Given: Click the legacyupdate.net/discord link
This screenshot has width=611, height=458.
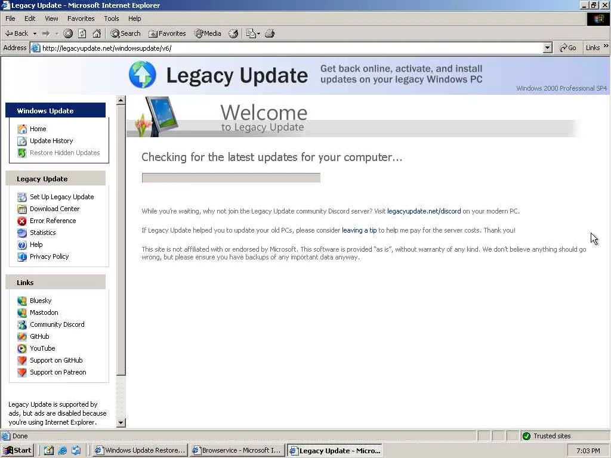Looking at the screenshot, I should (424, 211).
